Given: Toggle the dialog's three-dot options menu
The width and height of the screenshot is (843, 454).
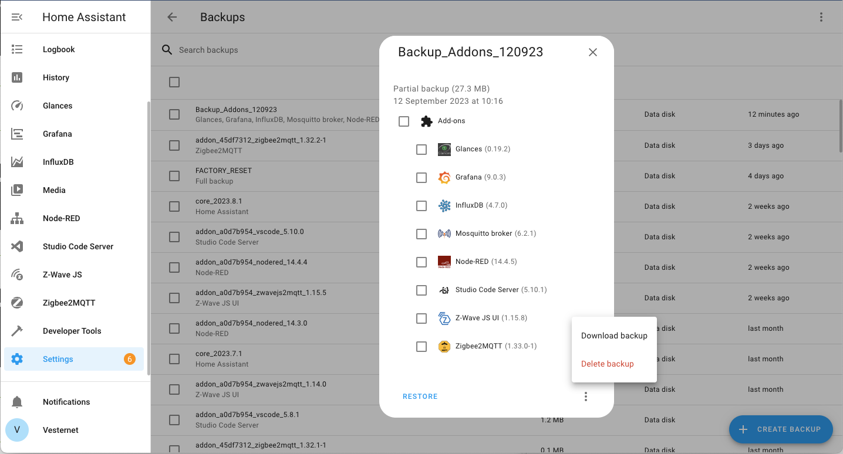Looking at the screenshot, I should click(x=585, y=397).
